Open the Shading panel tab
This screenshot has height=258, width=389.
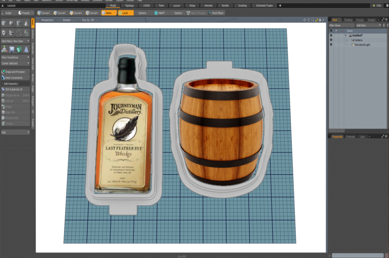(348, 20)
